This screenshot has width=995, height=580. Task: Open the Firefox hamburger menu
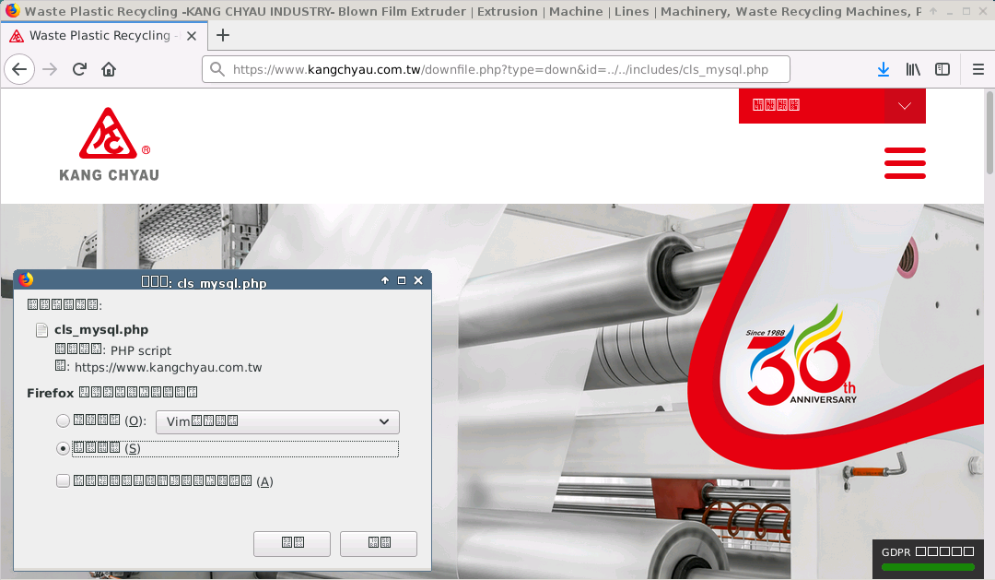coord(977,69)
